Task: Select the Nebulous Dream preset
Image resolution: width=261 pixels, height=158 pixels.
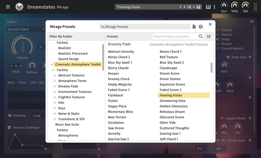Action: 172,112
